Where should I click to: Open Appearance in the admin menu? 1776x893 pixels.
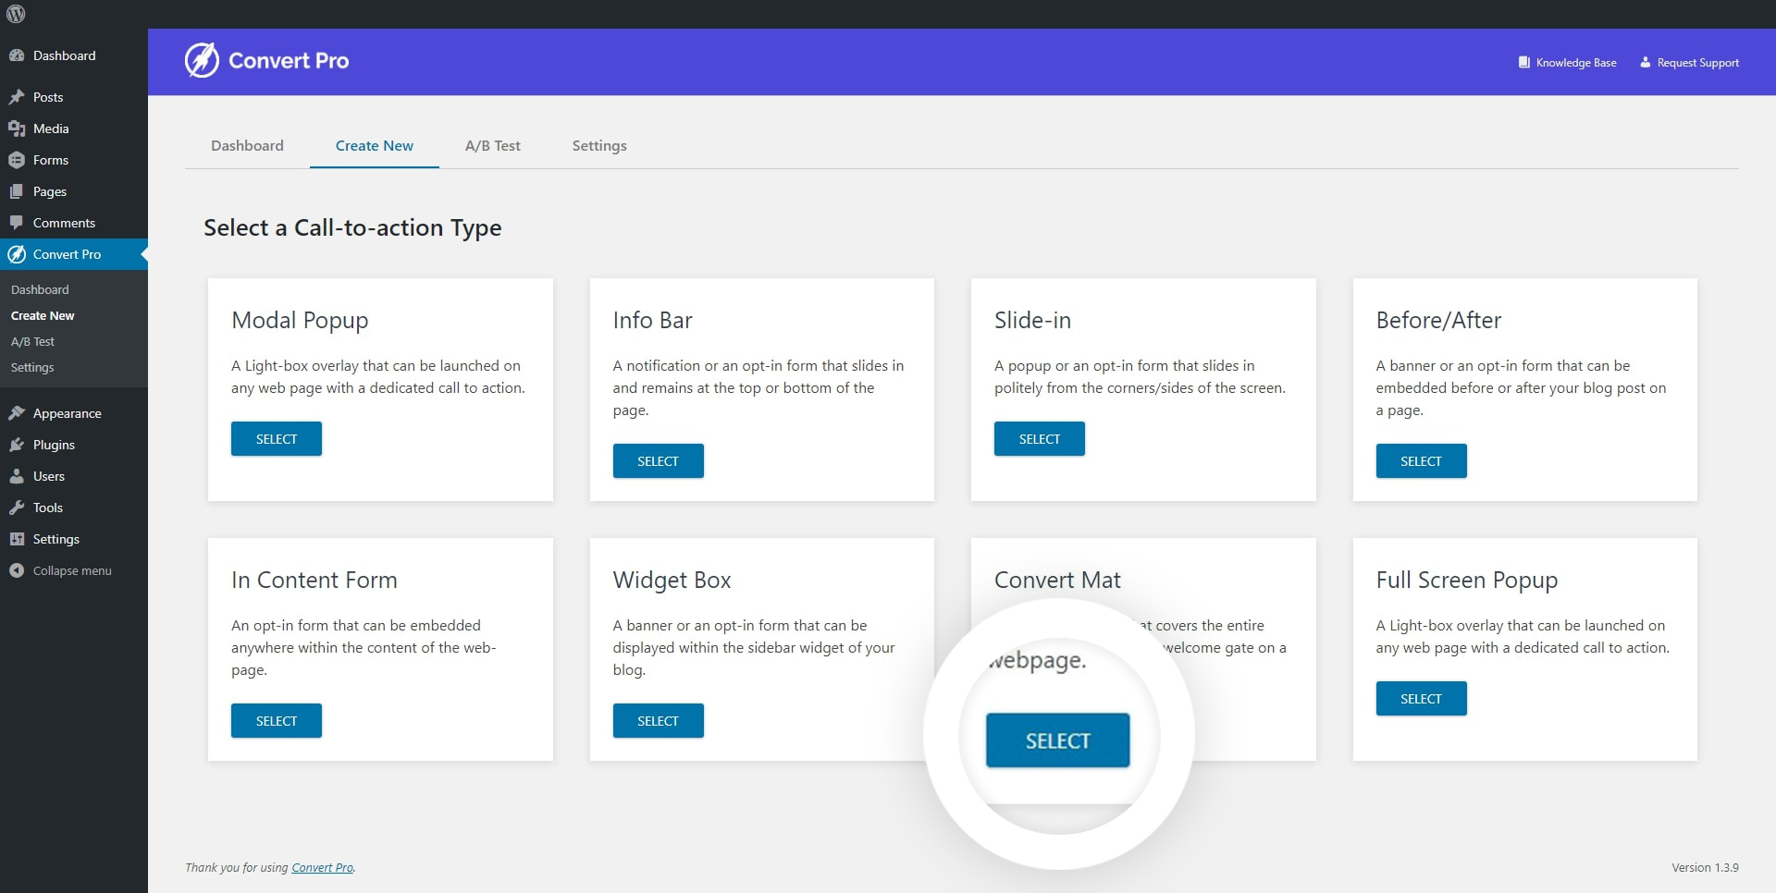(68, 413)
